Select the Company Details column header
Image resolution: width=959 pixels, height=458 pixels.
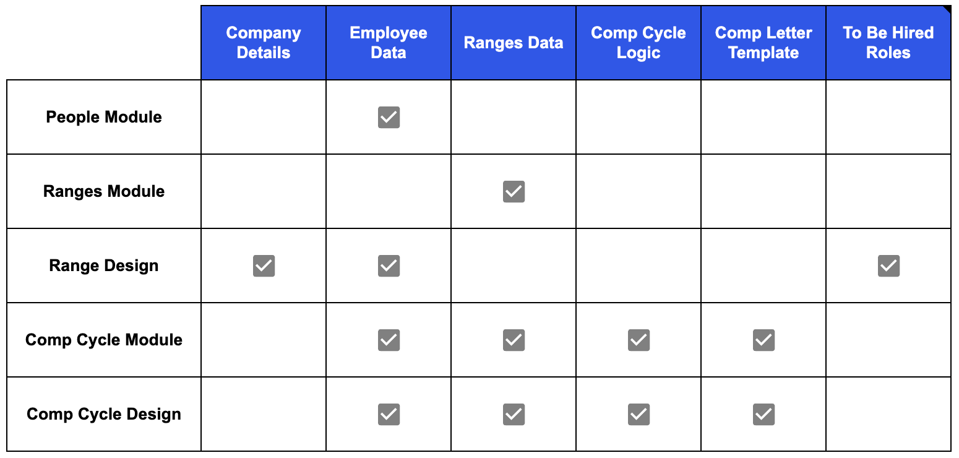[264, 43]
